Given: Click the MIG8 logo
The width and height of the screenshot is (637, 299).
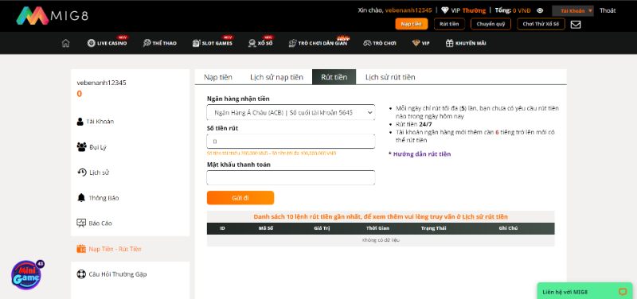Looking at the screenshot, I should pyautogui.click(x=53, y=15).
